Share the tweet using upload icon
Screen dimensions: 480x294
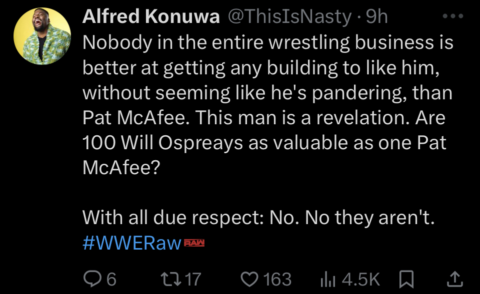click(x=454, y=279)
